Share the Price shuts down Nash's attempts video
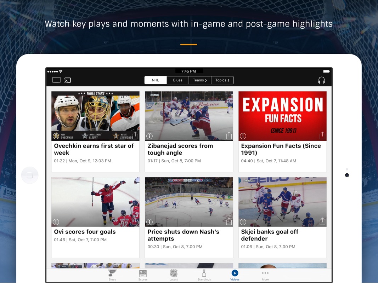The image size is (378, 283). click(x=229, y=221)
